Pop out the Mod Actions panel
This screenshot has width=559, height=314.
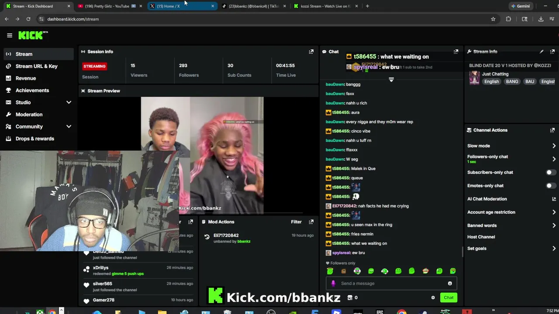311,222
